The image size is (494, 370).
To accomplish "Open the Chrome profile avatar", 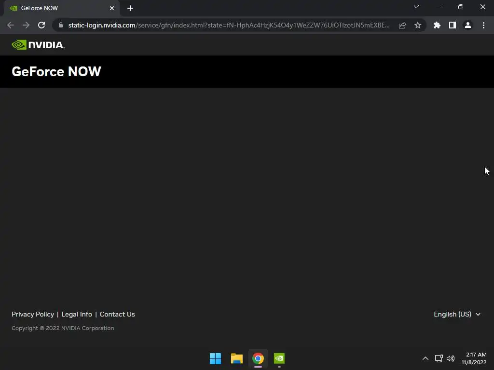I will 468,25.
